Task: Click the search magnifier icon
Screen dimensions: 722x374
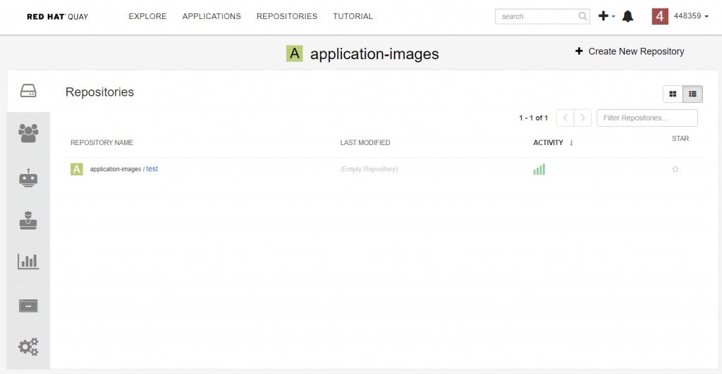Action: pyautogui.click(x=582, y=17)
